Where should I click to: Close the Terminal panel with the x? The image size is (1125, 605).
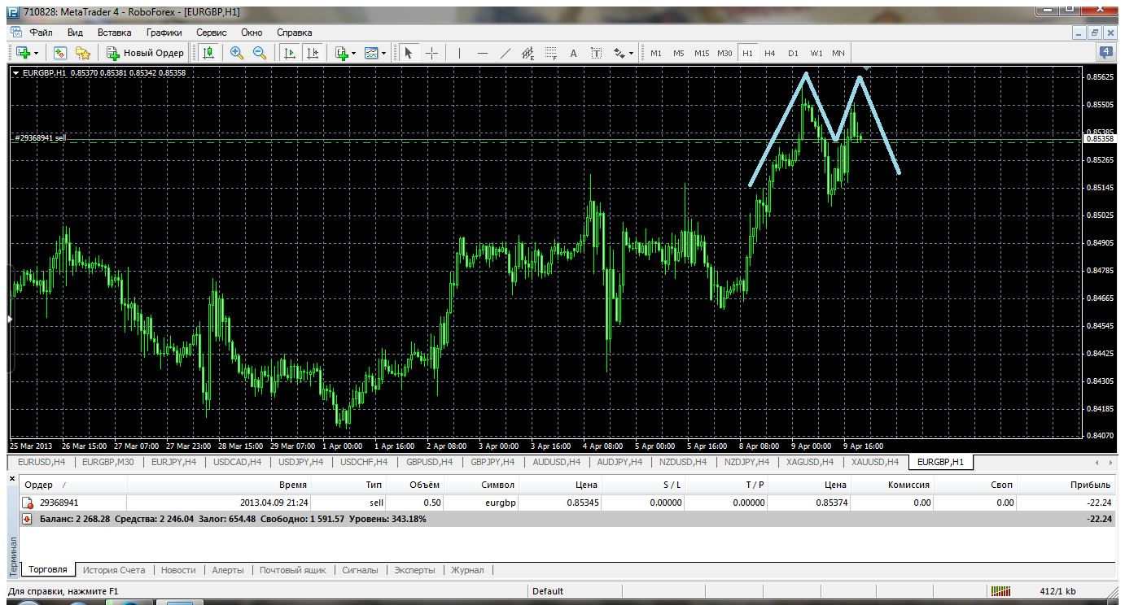pyautogui.click(x=12, y=481)
